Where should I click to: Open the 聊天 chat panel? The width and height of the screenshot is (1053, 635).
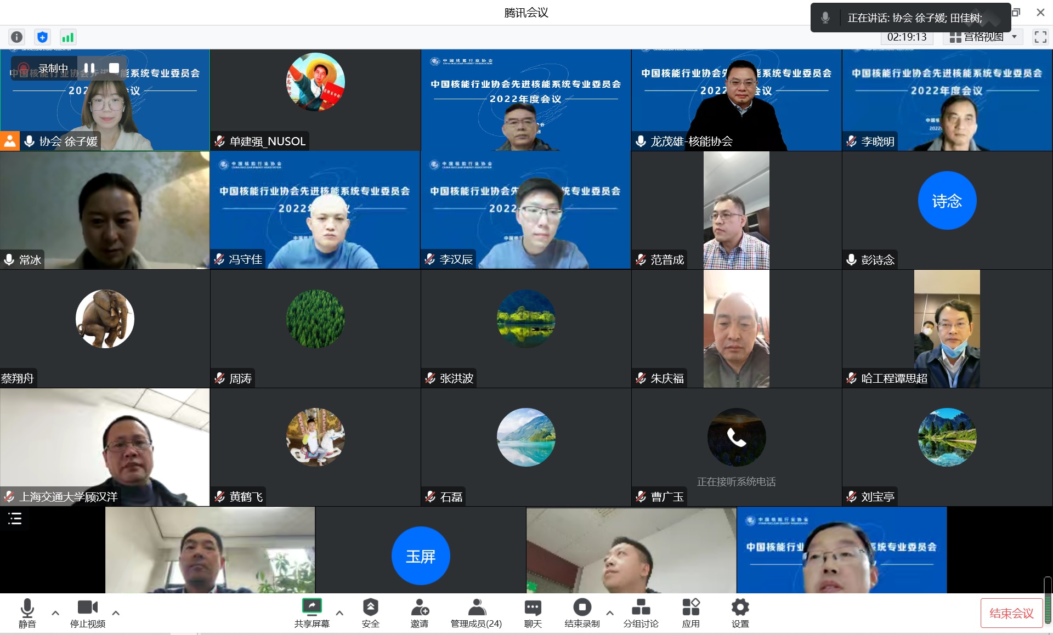tap(533, 613)
